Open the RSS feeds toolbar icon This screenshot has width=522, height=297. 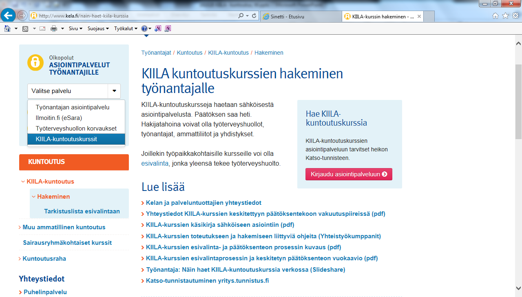pos(25,29)
